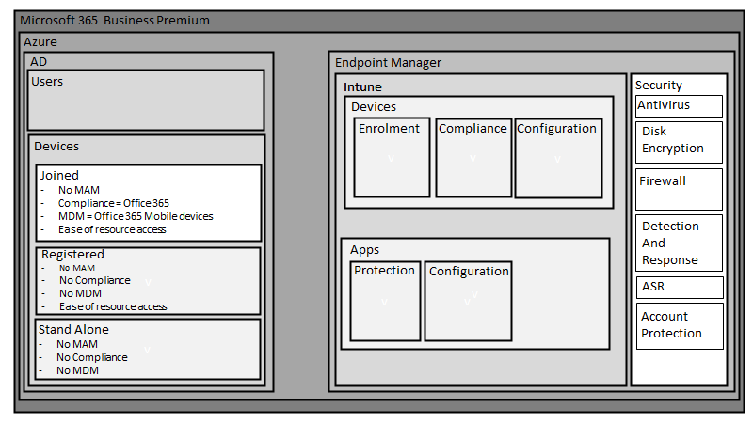Select the Joined heading in AD Devices
Screen dimensions: 753x423
click(59, 175)
